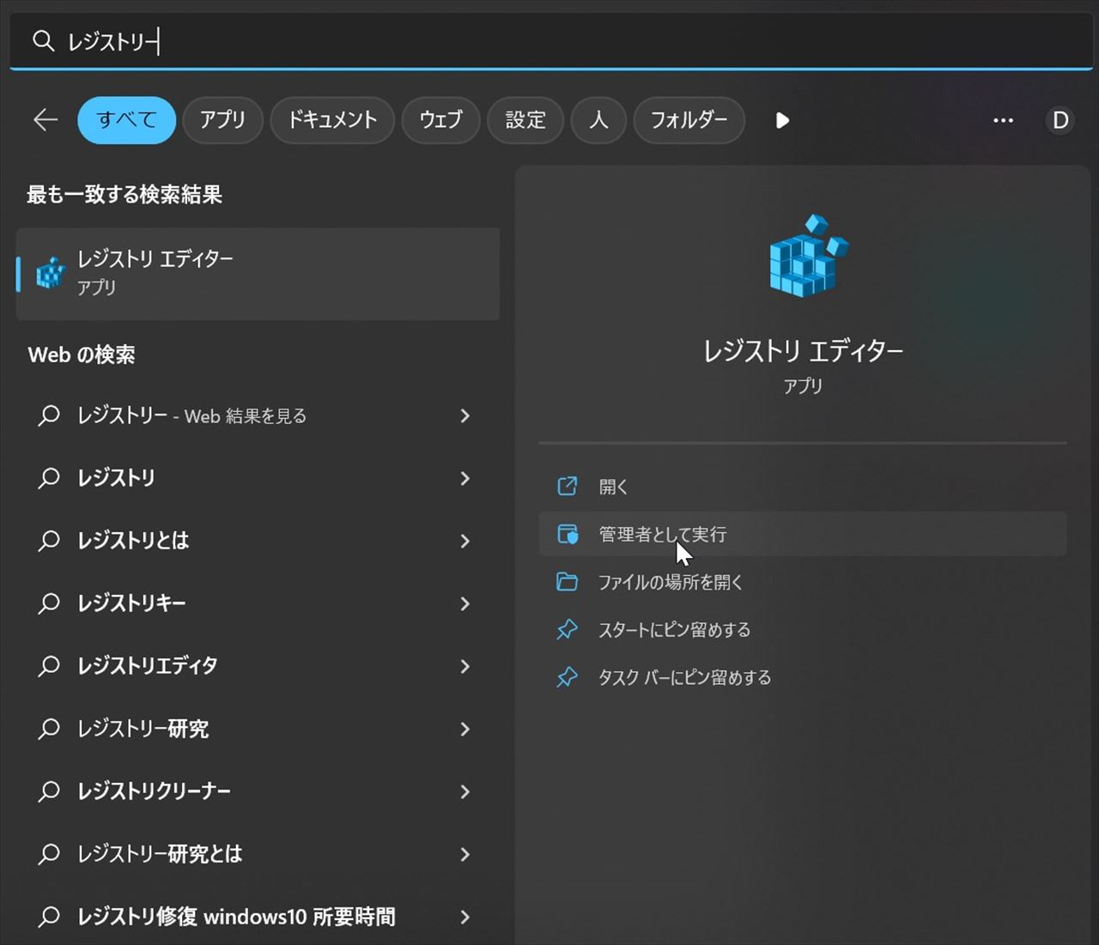Viewport: 1099px width, 945px height.
Task: Switch to the ウェブ filter tab
Action: (440, 120)
